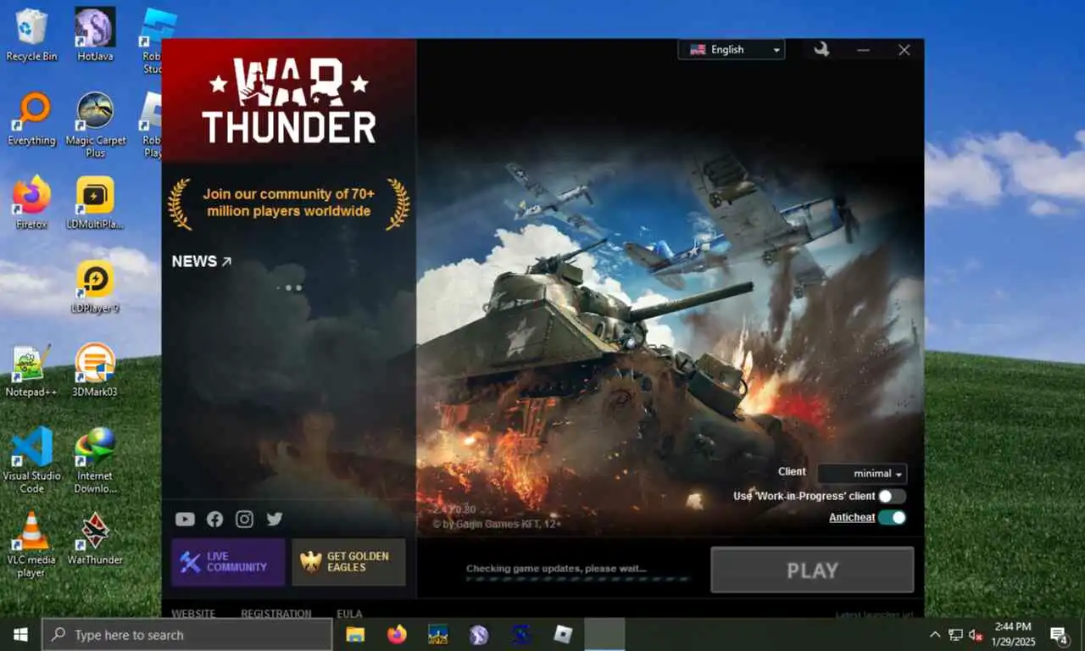Viewport: 1085px width, 651px height.
Task: Select the Notepad++ desktop icon
Action: [31, 370]
